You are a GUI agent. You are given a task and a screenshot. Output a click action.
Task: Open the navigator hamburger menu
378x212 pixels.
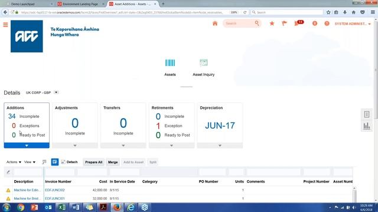click(5, 25)
